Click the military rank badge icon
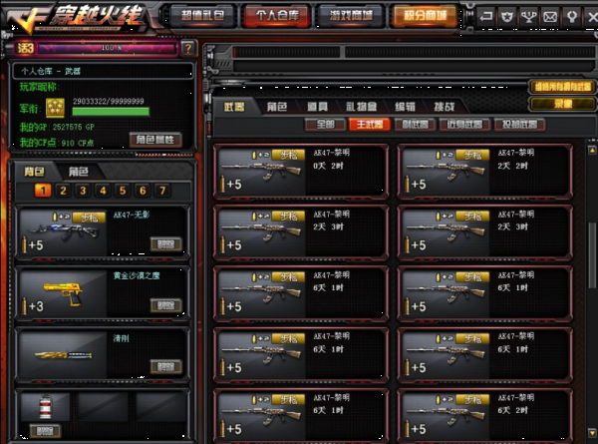Screen dimensions: 598x444 [x=55, y=108]
